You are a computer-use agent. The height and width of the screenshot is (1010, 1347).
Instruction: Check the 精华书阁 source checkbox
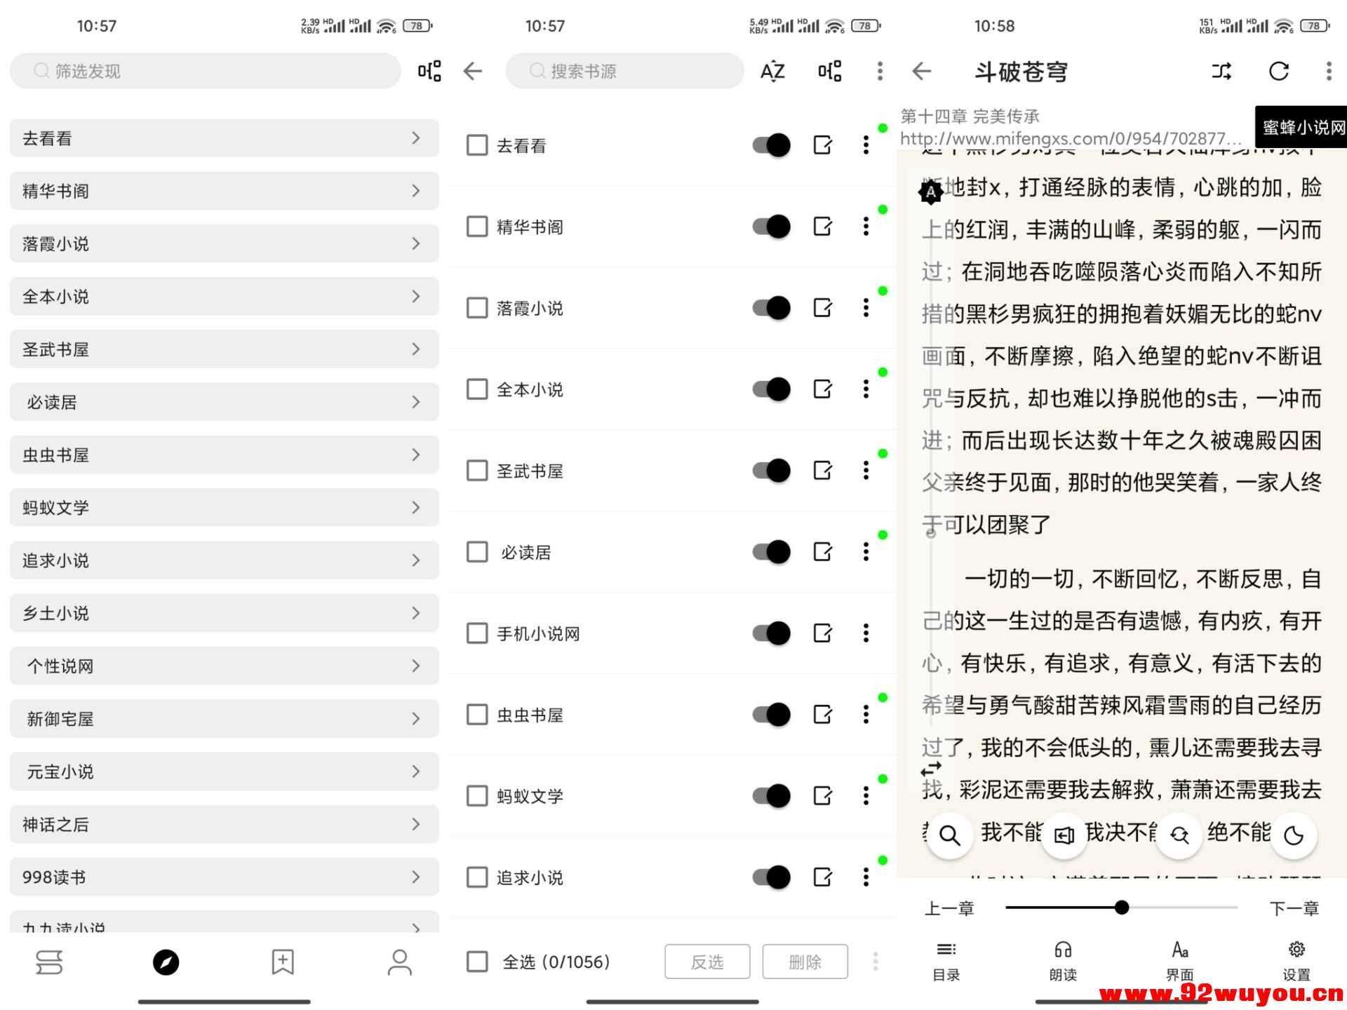coord(476,227)
